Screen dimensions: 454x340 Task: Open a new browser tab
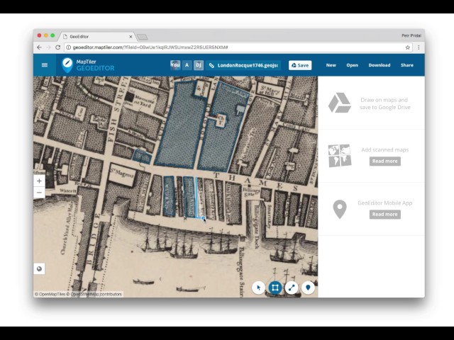click(142, 37)
